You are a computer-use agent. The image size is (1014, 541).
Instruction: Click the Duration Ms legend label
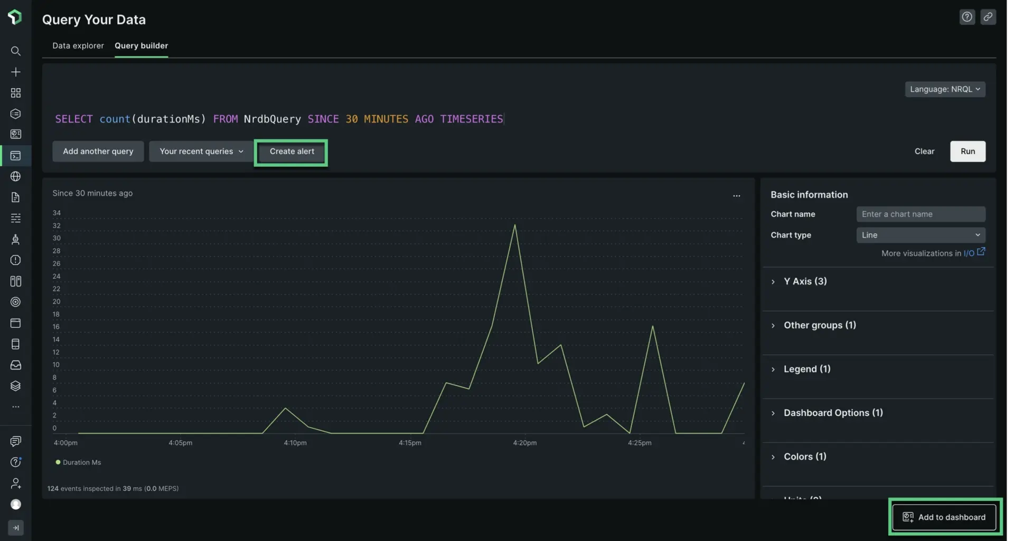(x=82, y=463)
